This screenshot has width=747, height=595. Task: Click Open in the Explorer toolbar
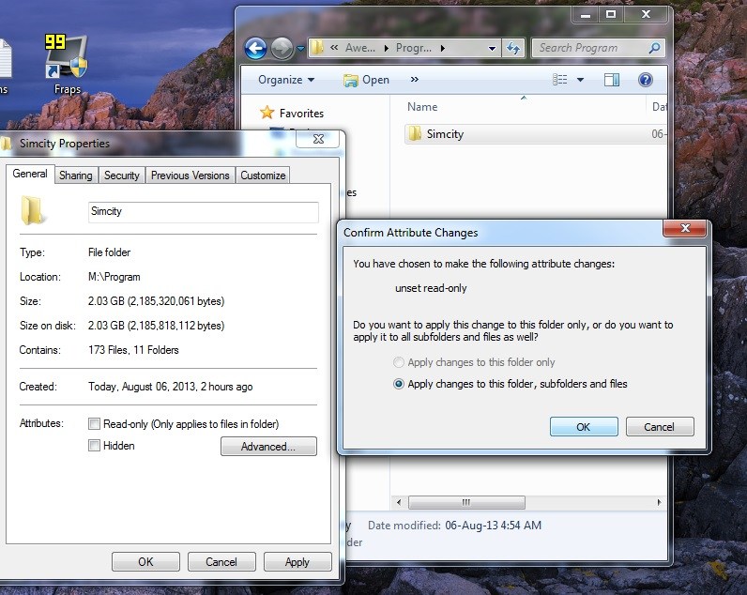pos(366,80)
